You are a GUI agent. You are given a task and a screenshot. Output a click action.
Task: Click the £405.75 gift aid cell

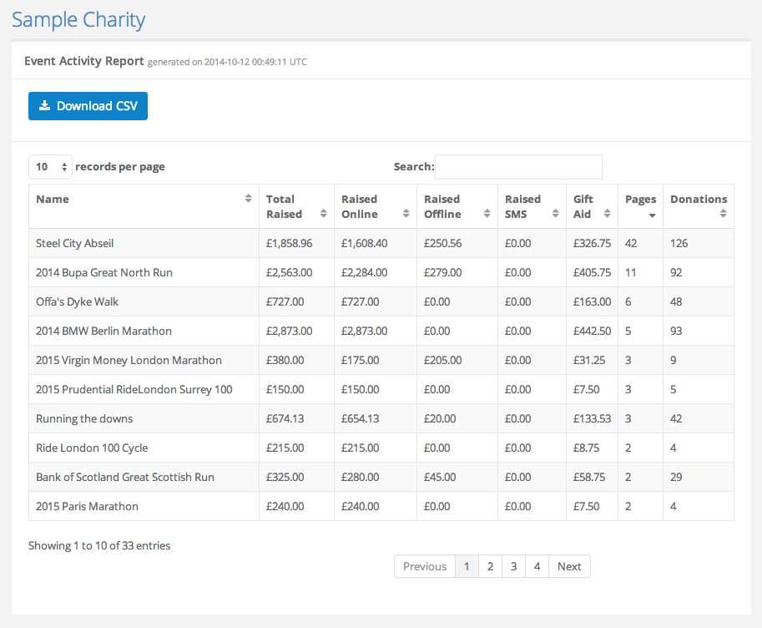coord(592,272)
